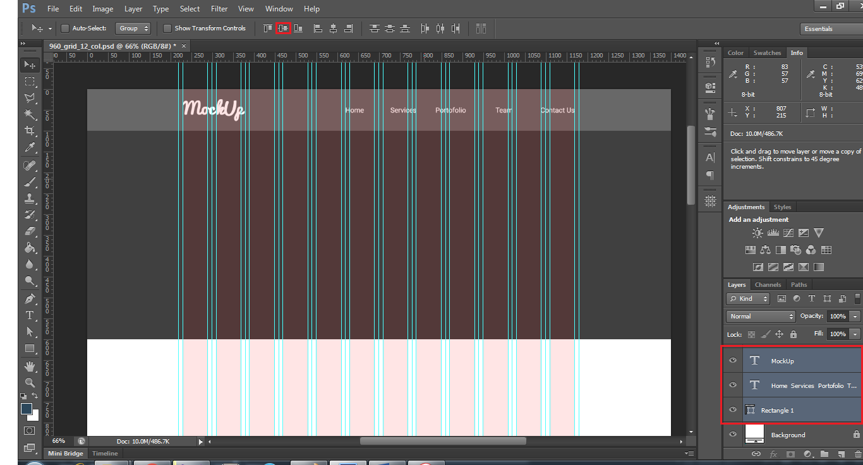Open the Group auto-select dropdown

click(x=133, y=28)
